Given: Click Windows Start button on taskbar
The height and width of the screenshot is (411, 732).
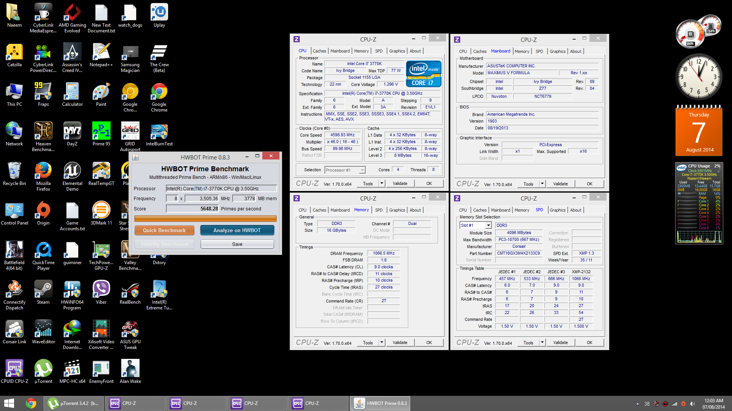Looking at the screenshot, I should pos(9,403).
